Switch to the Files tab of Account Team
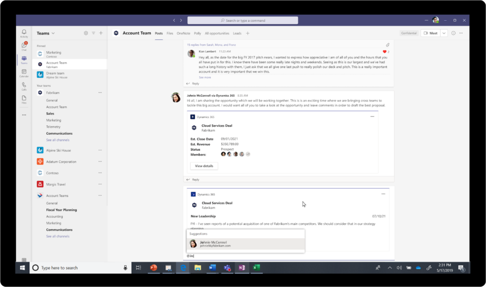486x287 pixels. (x=169, y=33)
